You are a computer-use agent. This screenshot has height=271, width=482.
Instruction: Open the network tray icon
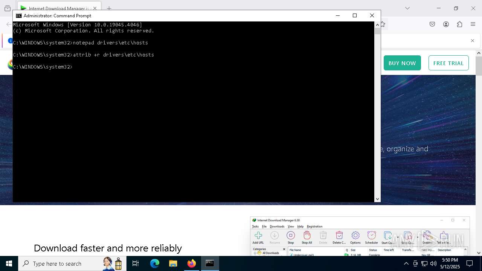click(424, 263)
